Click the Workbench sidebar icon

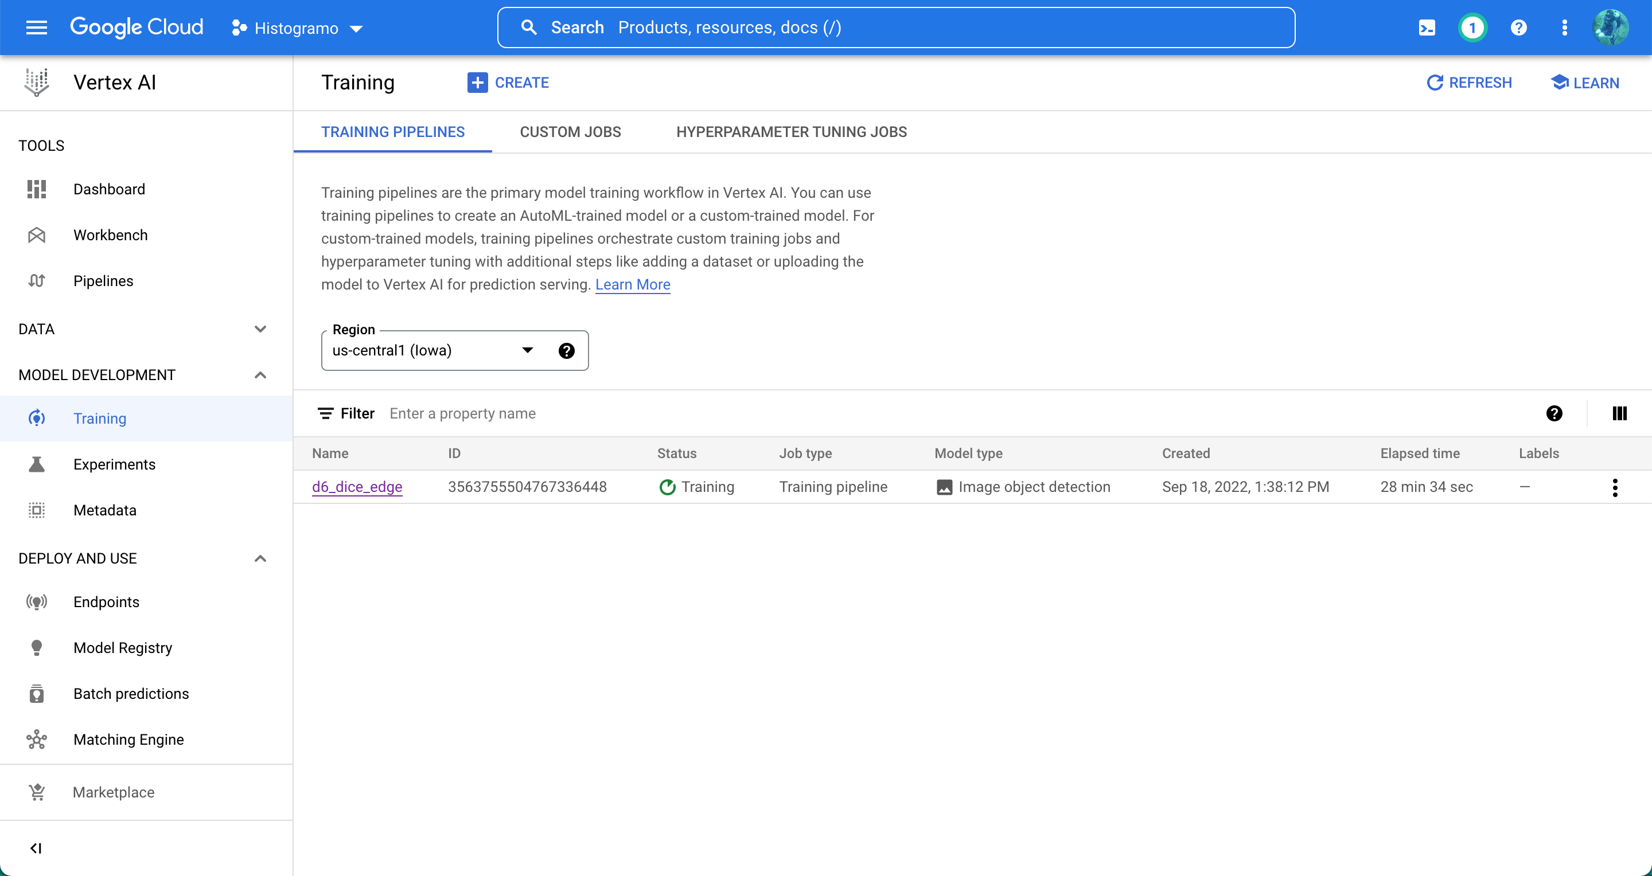click(37, 235)
